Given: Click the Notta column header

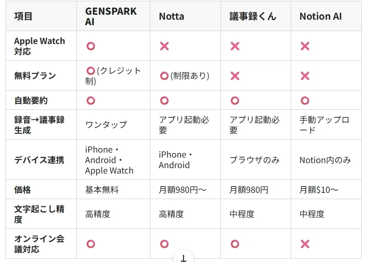Looking at the screenshot, I should (171, 16).
